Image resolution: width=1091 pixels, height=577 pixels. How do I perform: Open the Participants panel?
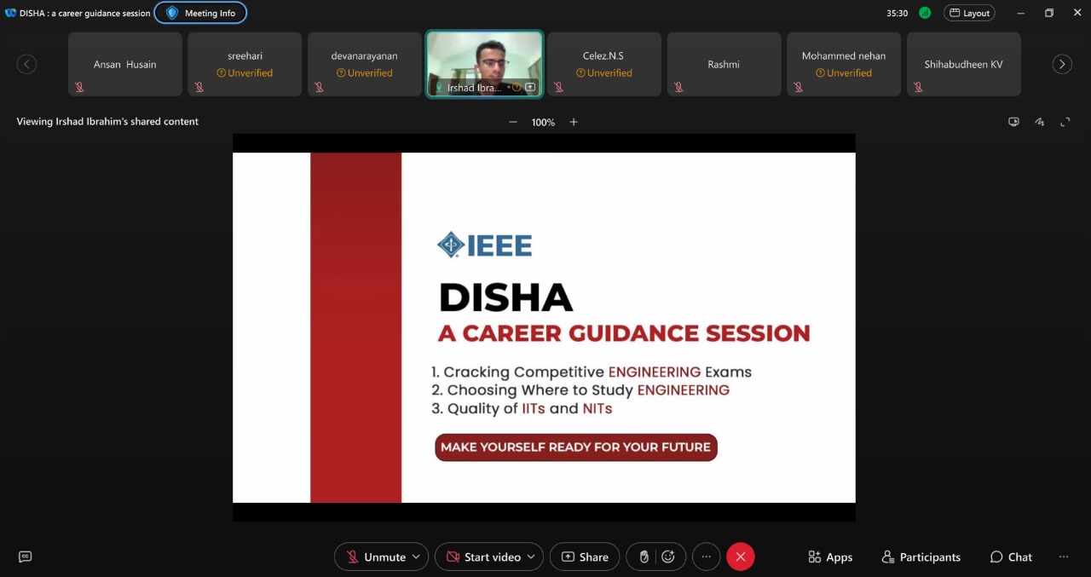point(921,557)
